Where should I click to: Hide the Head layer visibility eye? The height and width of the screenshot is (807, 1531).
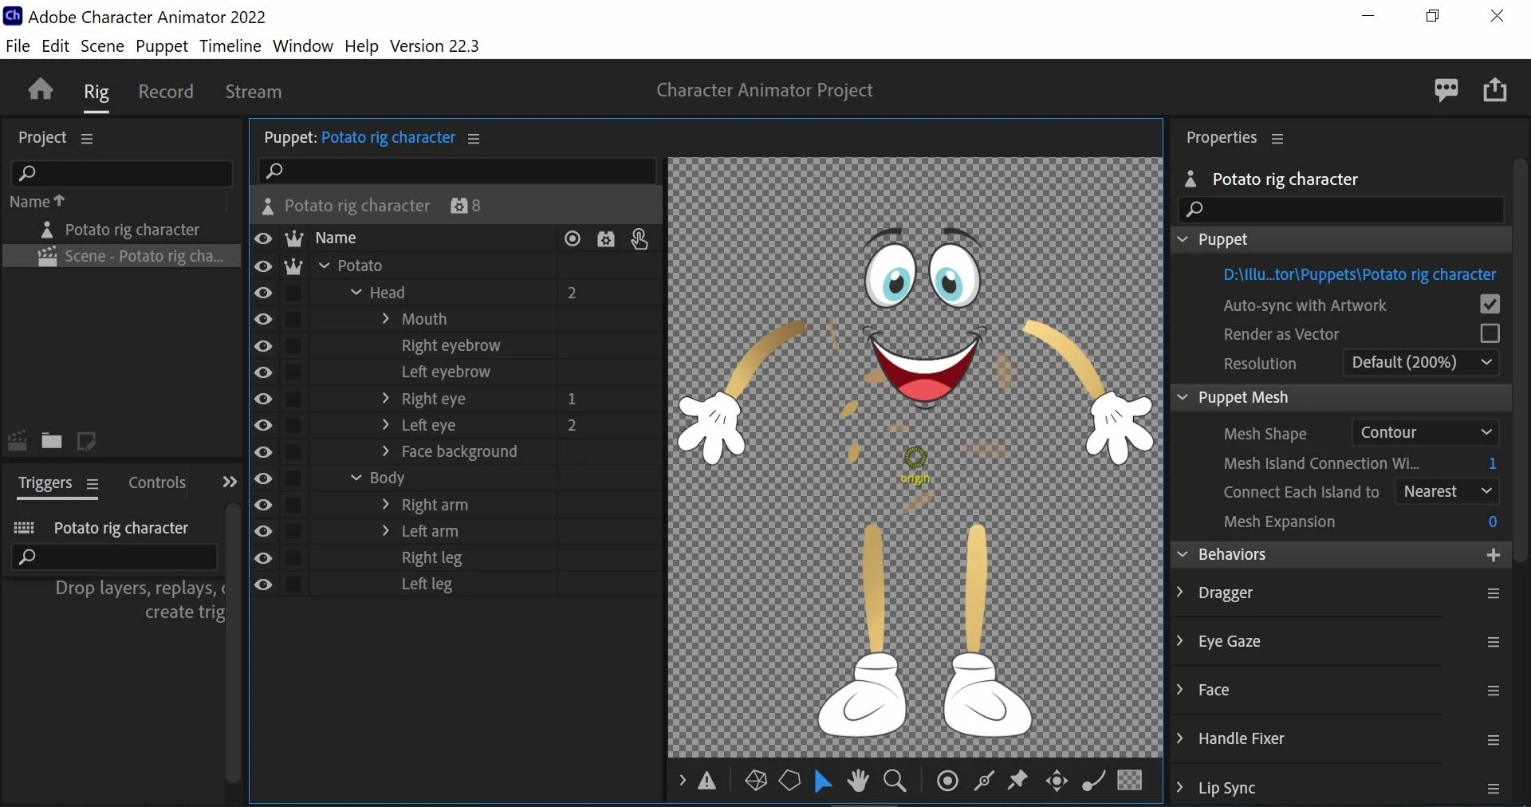[x=263, y=293]
